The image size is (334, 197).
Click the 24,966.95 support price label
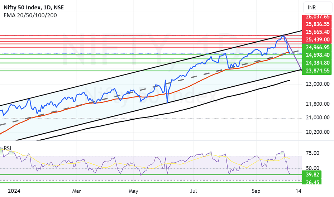click(317, 47)
